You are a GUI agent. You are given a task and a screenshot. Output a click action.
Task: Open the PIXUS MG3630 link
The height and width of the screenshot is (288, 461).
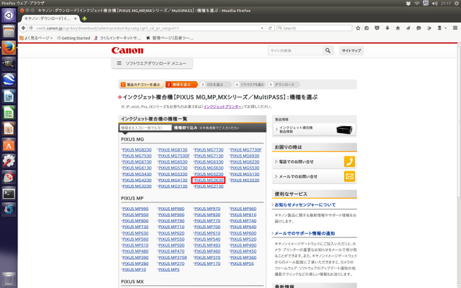(209, 180)
